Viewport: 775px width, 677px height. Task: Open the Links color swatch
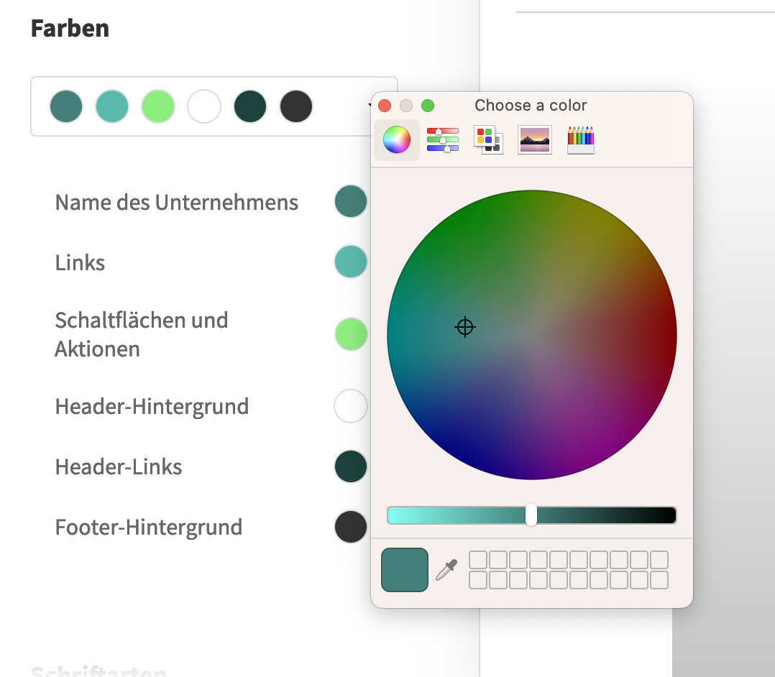click(351, 262)
